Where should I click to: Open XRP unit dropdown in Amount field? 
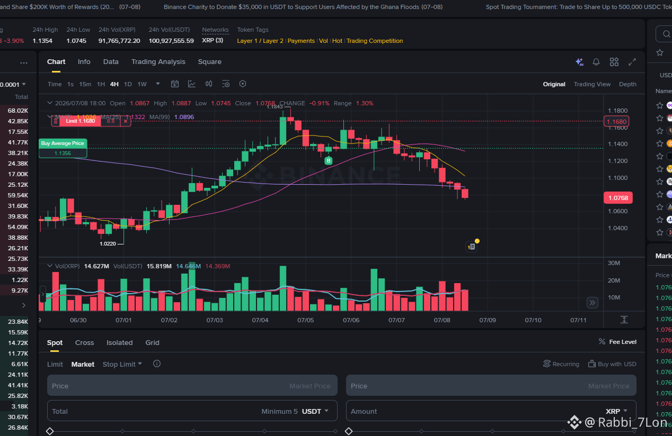(x=617, y=411)
